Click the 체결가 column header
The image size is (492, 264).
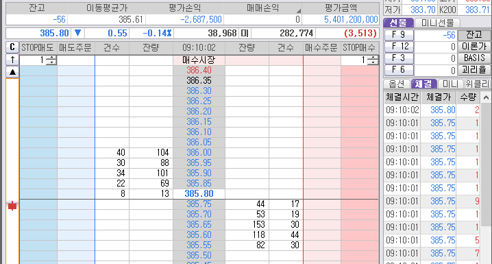pyautogui.click(x=439, y=97)
